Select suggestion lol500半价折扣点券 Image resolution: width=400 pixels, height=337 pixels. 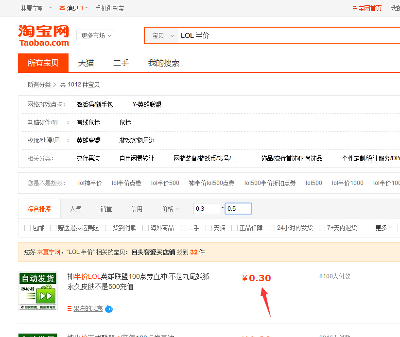pos(270,183)
